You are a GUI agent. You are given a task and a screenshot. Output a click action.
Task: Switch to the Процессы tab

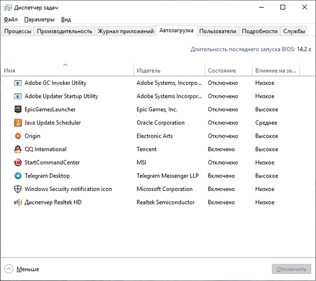(18, 31)
